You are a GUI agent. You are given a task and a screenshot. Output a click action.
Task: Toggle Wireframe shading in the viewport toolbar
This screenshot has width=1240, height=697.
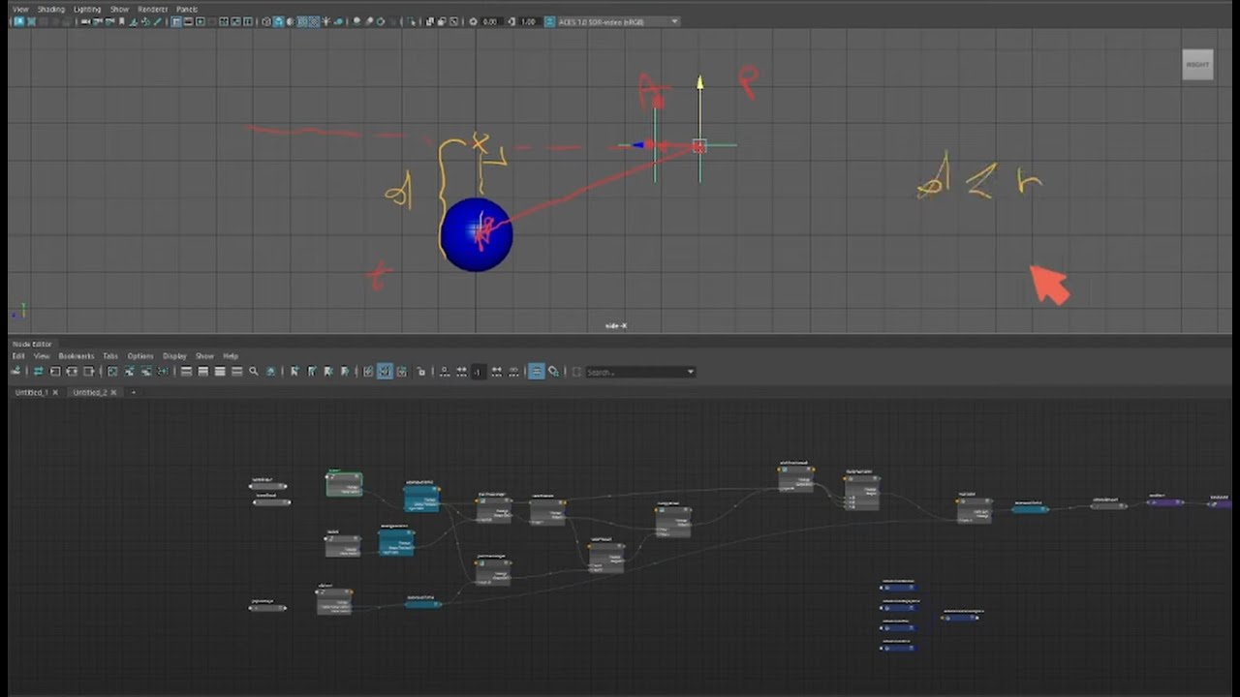click(267, 21)
